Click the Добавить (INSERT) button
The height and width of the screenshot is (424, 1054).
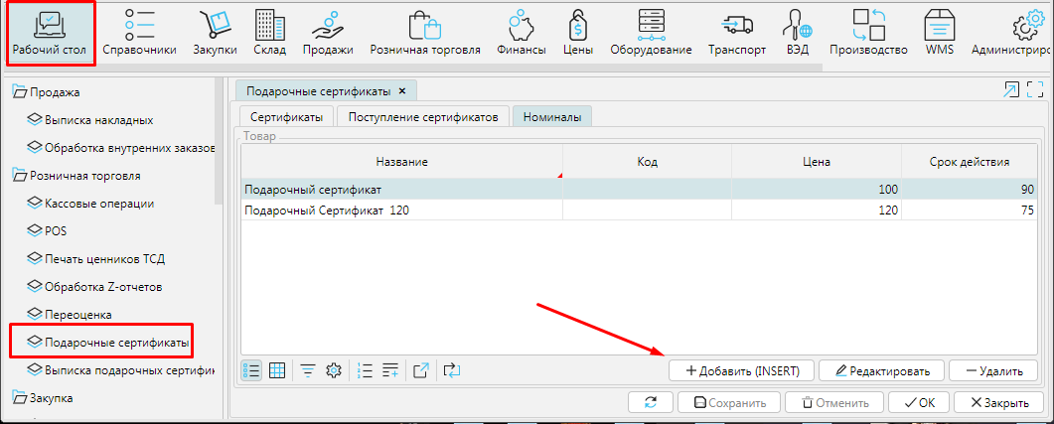(x=741, y=370)
